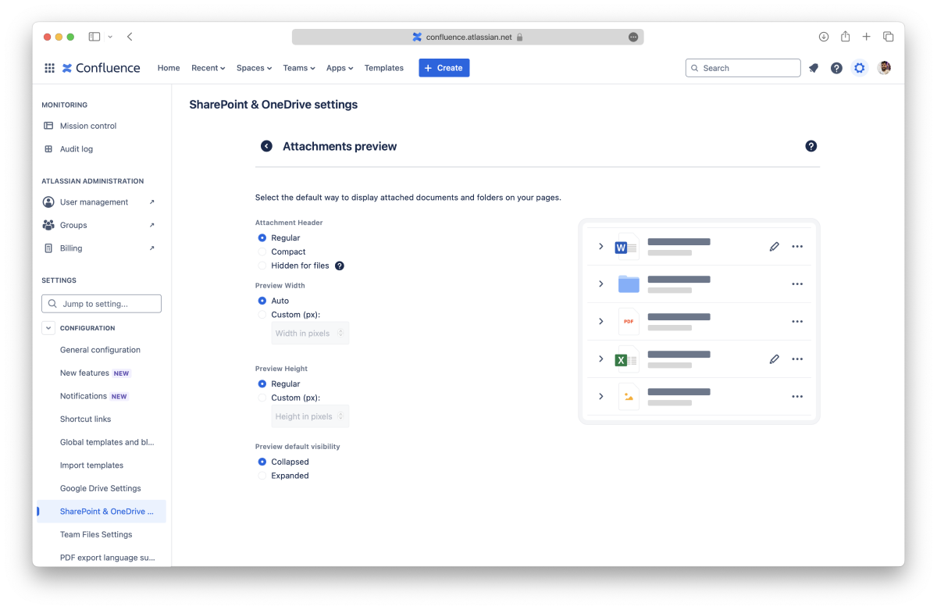The height and width of the screenshot is (610, 937).
Task: Click the settings gear icon
Action: click(860, 68)
